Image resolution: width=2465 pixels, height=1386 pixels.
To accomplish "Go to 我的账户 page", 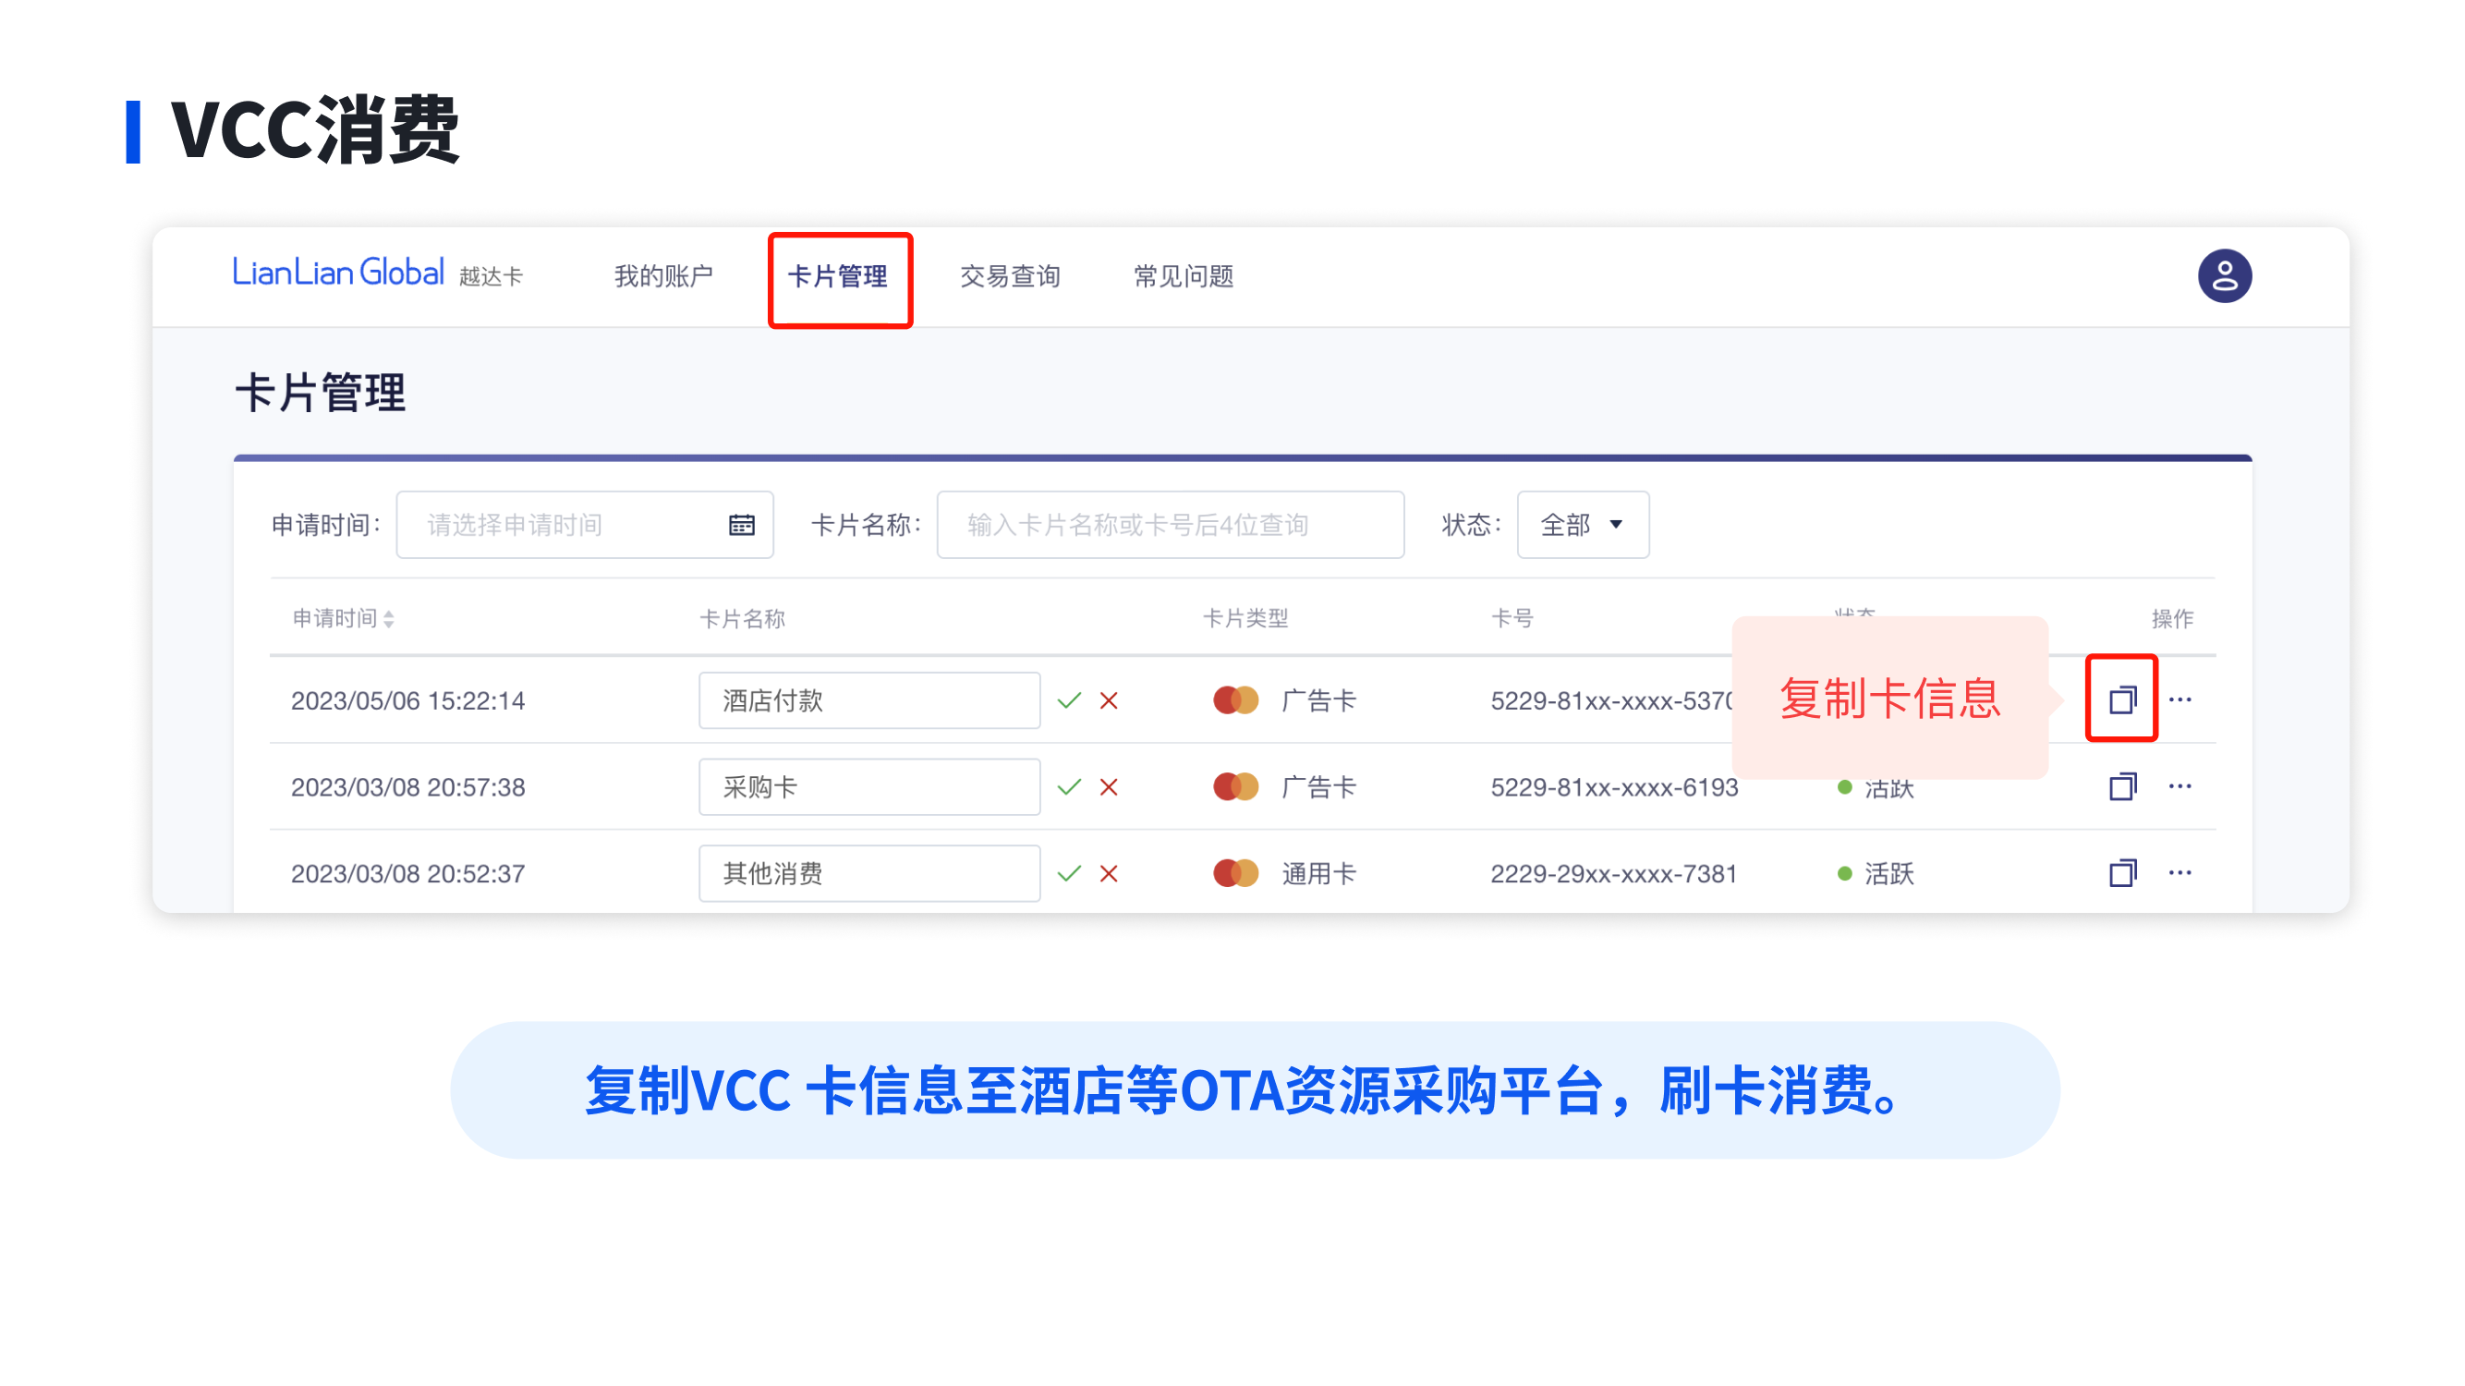I will 663,277.
